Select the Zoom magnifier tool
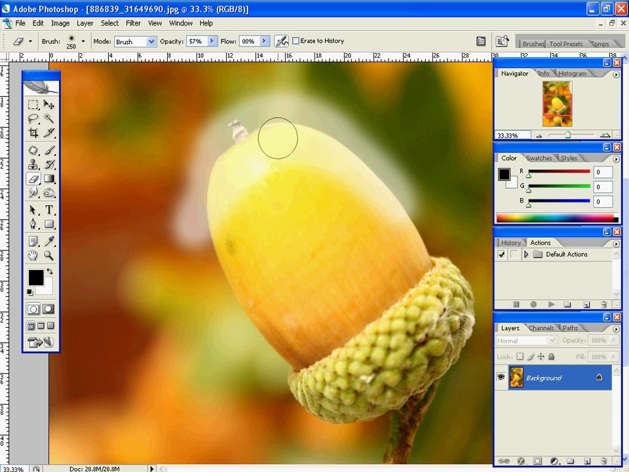The height and width of the screenshot is (472, 629). coord(49,255)
